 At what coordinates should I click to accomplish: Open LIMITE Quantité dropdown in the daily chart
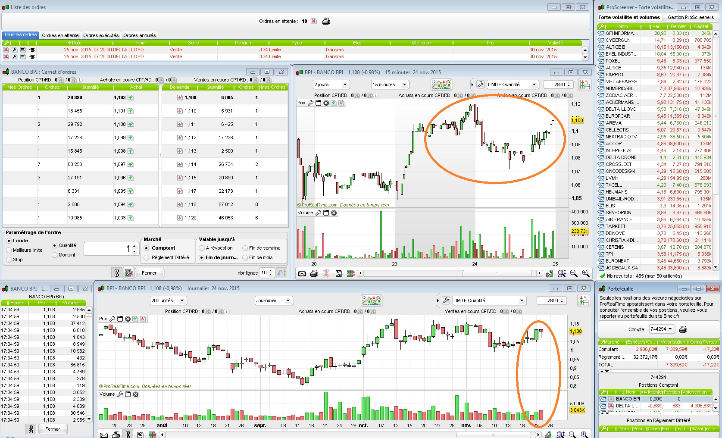tap(489, 300)
